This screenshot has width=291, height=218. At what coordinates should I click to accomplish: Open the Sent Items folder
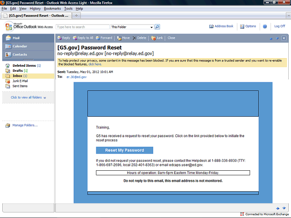(16, 86)
